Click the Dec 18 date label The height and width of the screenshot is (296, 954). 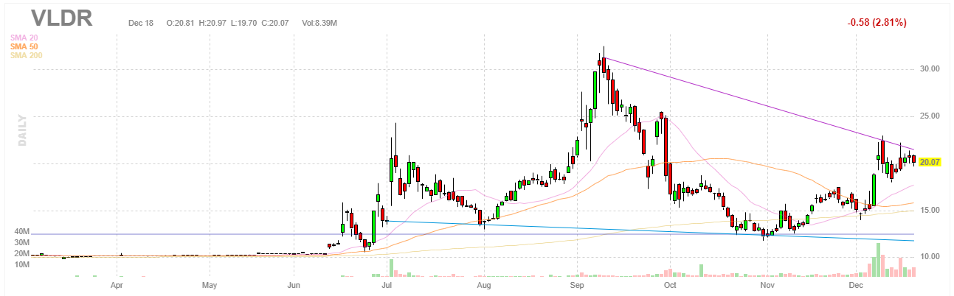tap(140, 24)
